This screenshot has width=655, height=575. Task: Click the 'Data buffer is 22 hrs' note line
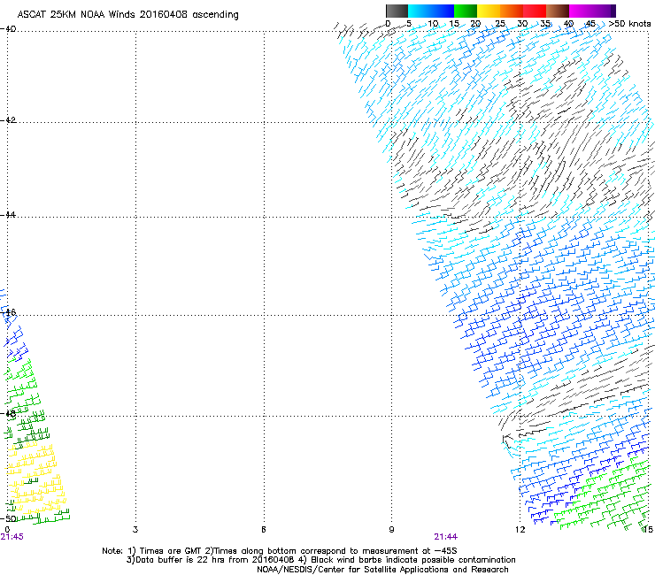click(x=320, y=560)
